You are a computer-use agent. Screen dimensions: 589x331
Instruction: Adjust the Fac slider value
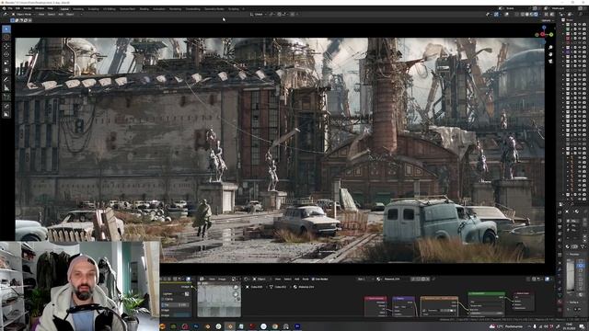point(176,304)
